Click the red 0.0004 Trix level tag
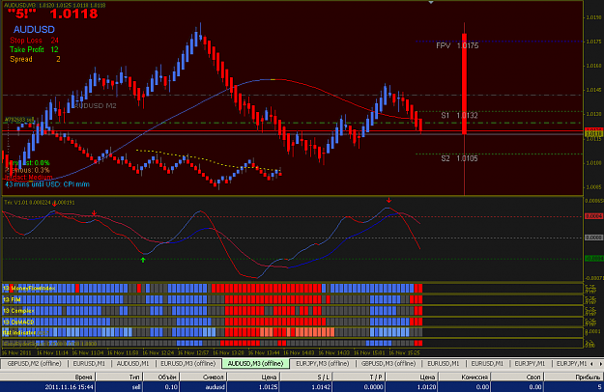The width and height of the screenshot is (604, 392). tap(594, 216)
